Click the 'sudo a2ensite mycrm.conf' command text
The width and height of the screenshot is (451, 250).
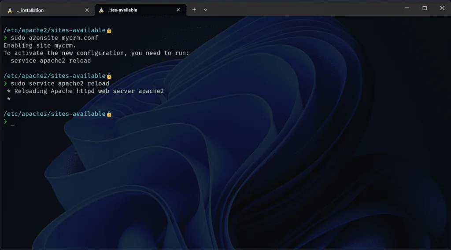[54, 38]
